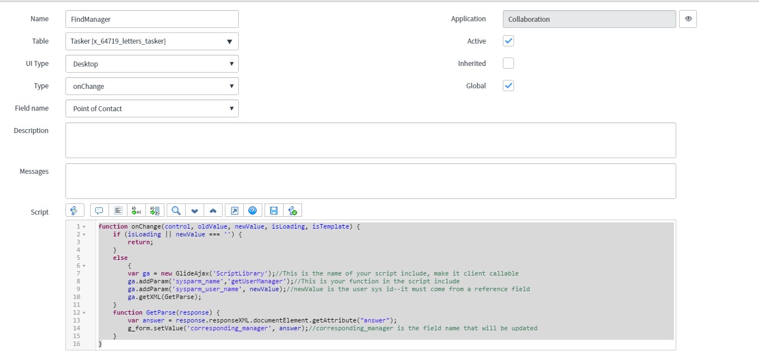Open the Table dropdown showing Tasker
759x356 pixels.
pyautogui.click(x=152, y=41)
